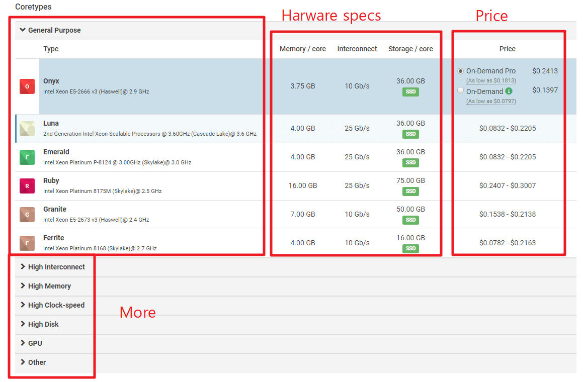This screenshot has width=583, height=382.
Task: Click the 'As low as $0.0797' link
Action: coord(491,101)
